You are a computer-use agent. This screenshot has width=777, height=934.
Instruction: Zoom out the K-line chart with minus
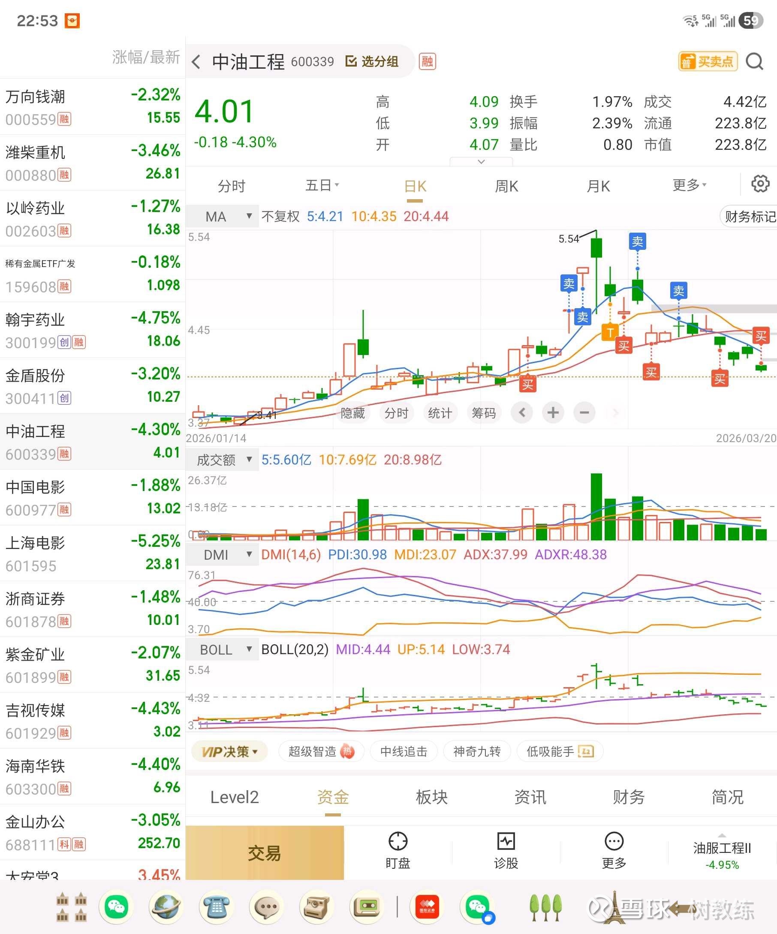[x=584, y=413]
